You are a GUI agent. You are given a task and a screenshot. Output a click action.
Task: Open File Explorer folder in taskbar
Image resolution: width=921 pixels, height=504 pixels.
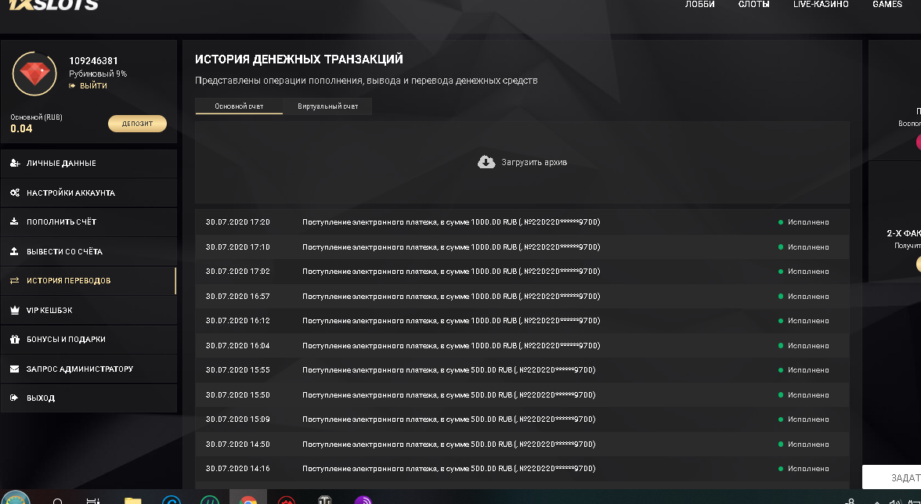click(133, 501)
